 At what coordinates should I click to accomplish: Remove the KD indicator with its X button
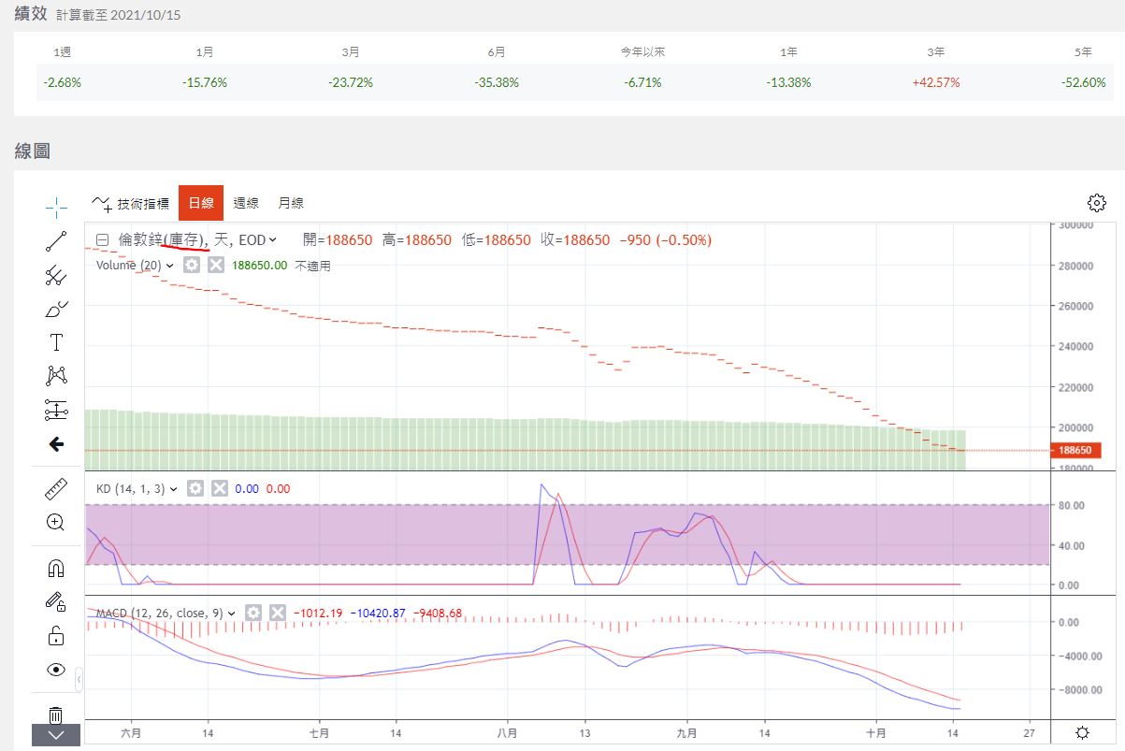220,488
